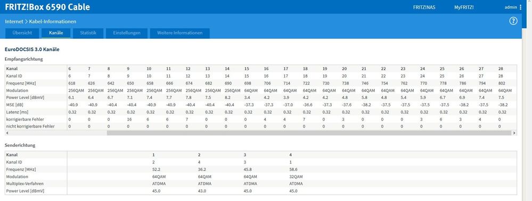Open the Weitere Informationen tab
Screen dimensions: 532x201
pos(180,33)
